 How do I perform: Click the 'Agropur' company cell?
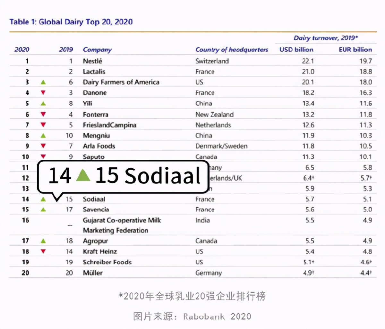pyautogui.click(x=95, y=241)
